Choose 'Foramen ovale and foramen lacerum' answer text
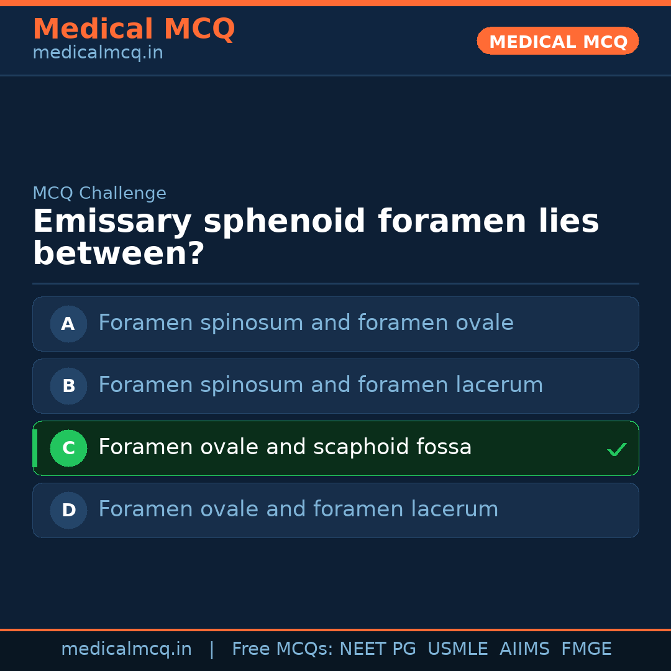This screenshot has height=671, width=671. (298, 509)
